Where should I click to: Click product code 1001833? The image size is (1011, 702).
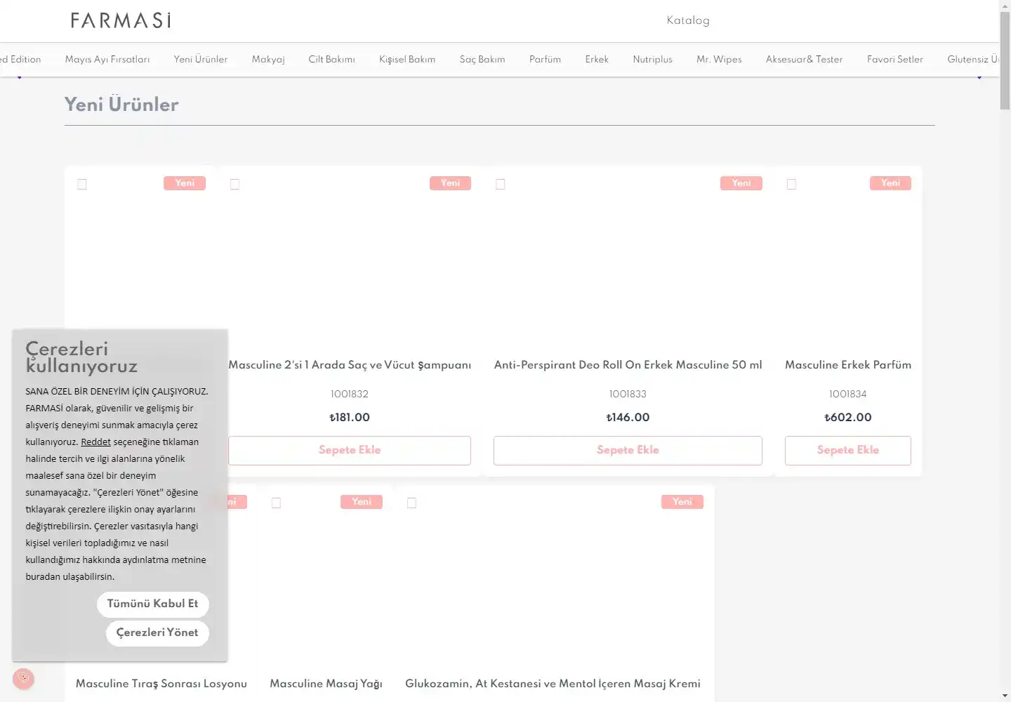tap(628, 395)
